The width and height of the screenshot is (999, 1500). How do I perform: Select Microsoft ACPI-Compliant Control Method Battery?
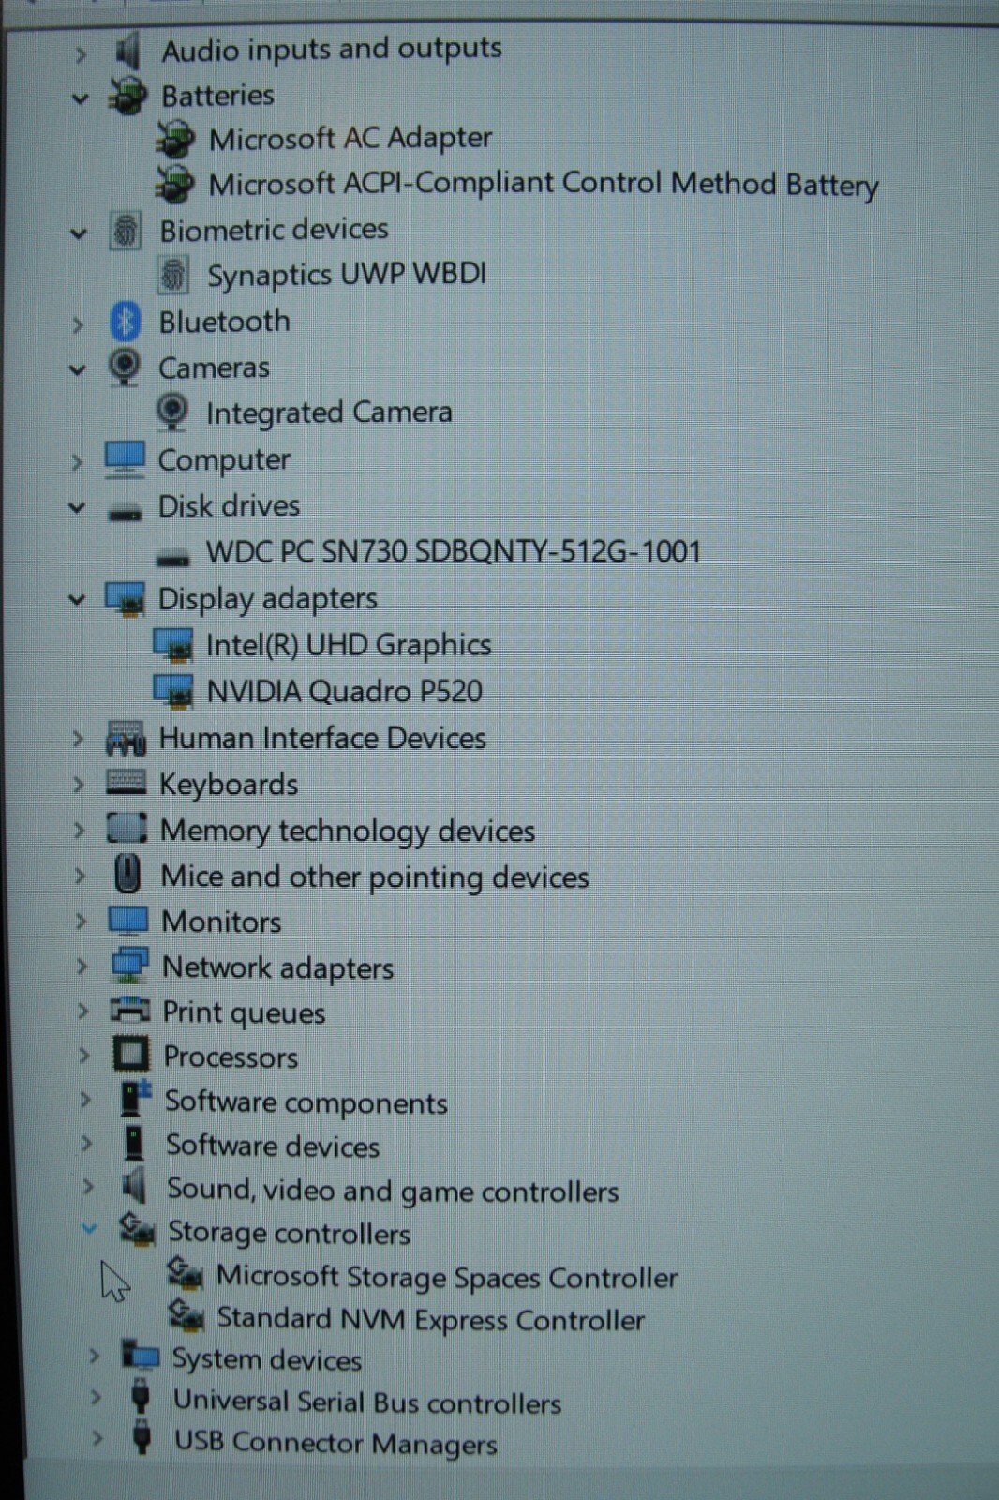[x=543, y=184]
